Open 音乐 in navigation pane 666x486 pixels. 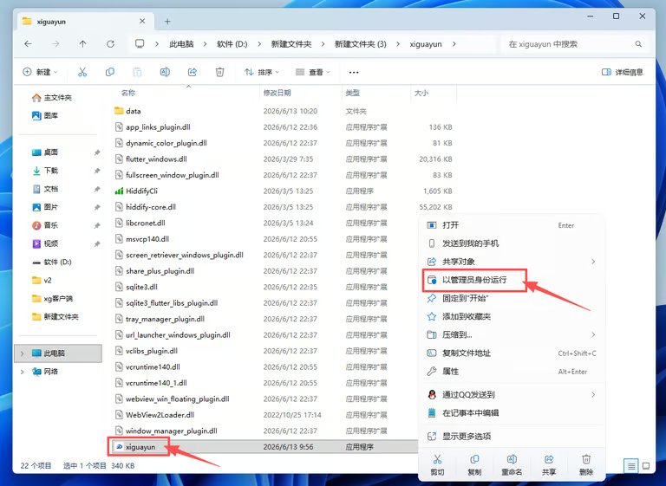coord(45,225)
